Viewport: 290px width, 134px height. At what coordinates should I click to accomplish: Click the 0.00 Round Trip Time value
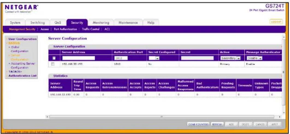(76, 94)
